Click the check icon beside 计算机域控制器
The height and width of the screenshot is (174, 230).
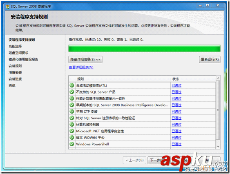[x=72, y=125]
